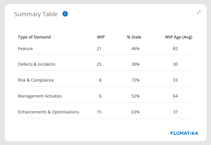The height and width of the screenshot is (145, 211).
Task: Click the WIP Age (Avg) column header
Action: click(179, 37)
